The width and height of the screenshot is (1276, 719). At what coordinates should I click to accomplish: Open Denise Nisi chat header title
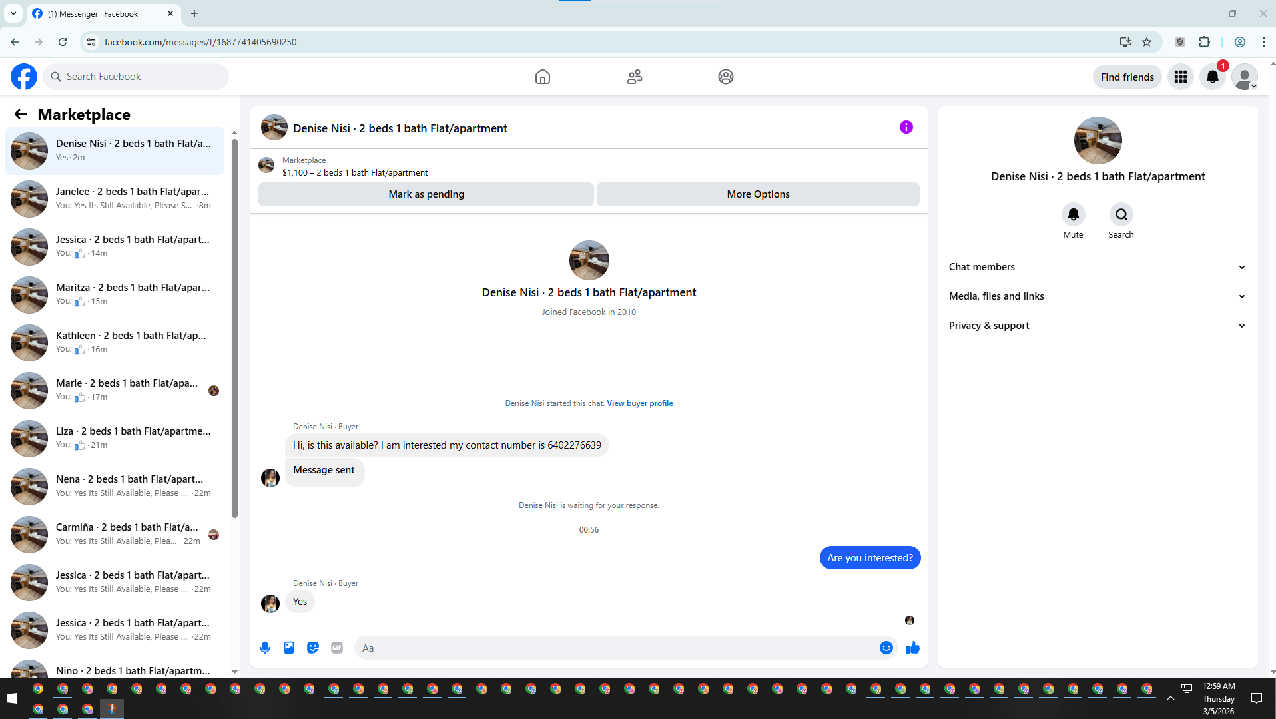tap(400, 128)
